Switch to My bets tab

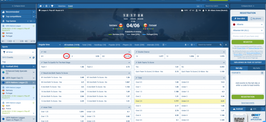click(256, 68)
